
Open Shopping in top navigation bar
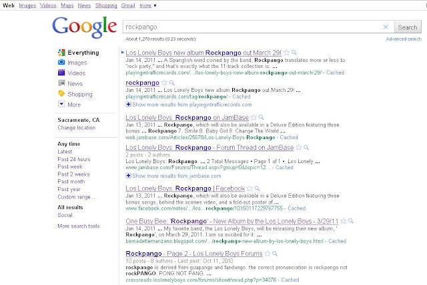(x=106, y=5)
